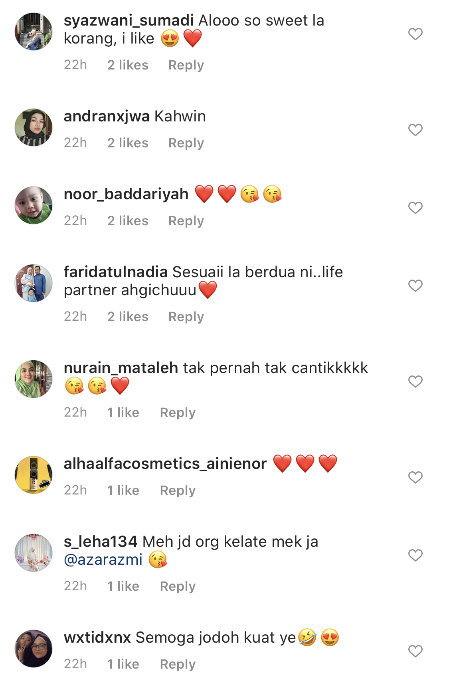Tap heart icon next to wxtidxnx's comment

click(x=415, y=651)
